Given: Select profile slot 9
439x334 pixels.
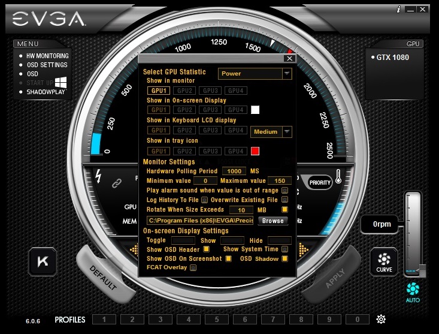Looking at the screenshot, I should point(329,320).
